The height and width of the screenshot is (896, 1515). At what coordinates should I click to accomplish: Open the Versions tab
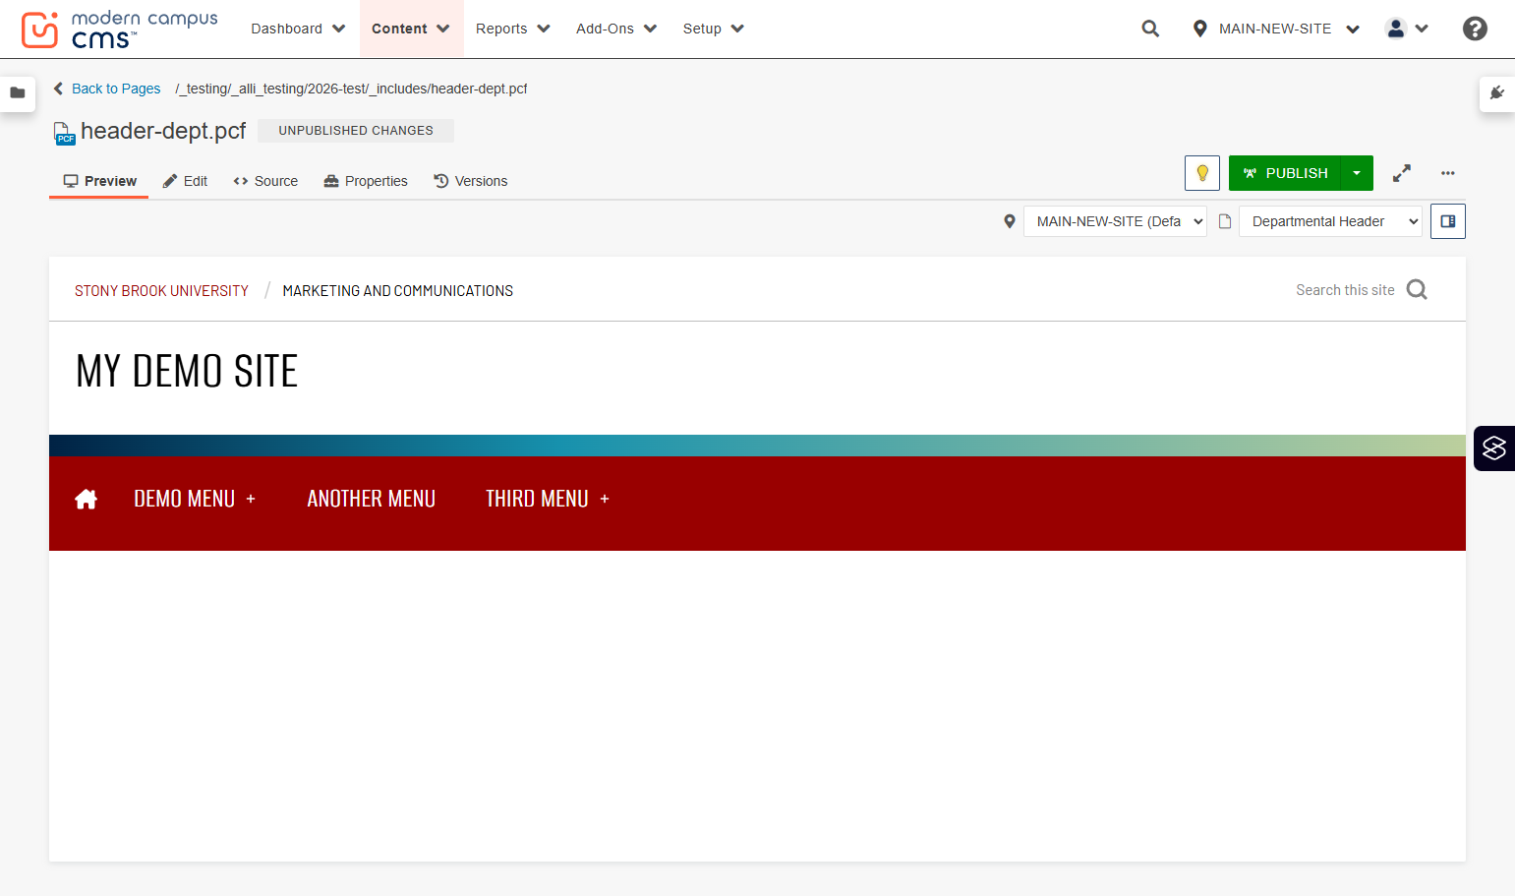click(471, 181)
